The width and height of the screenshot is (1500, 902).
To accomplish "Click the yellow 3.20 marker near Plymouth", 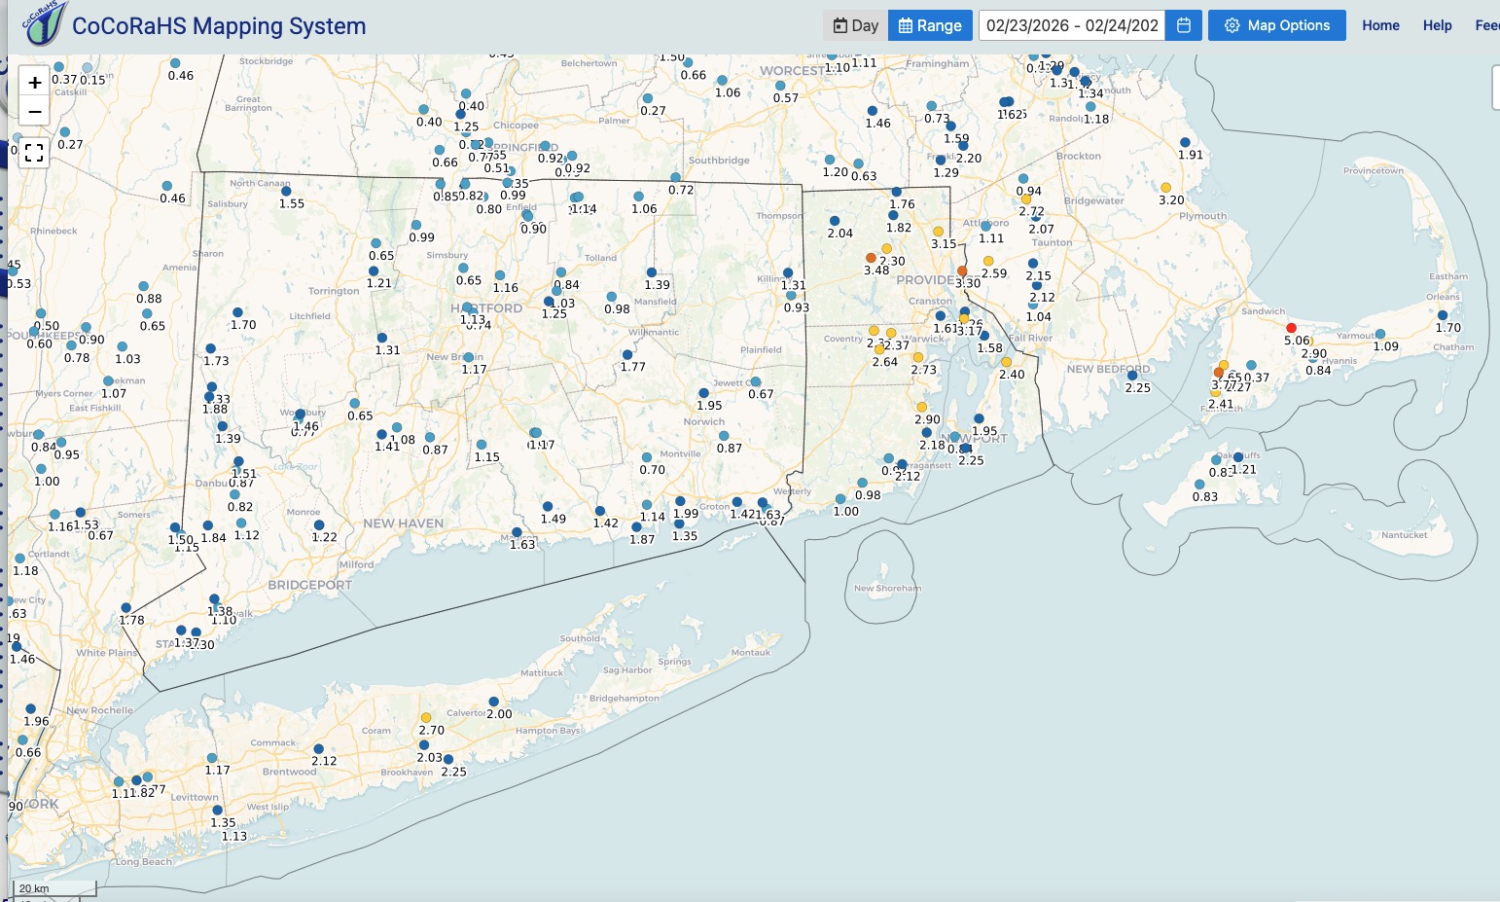I will pyautogui.click(x=1165, y=188).
